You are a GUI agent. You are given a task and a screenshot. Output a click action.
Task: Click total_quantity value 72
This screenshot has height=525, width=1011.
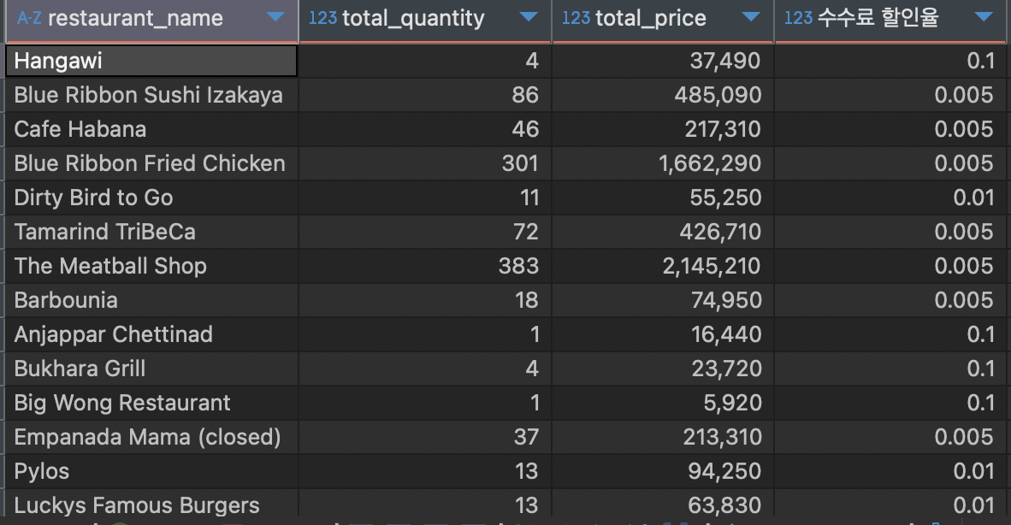(x=526, y=232)
